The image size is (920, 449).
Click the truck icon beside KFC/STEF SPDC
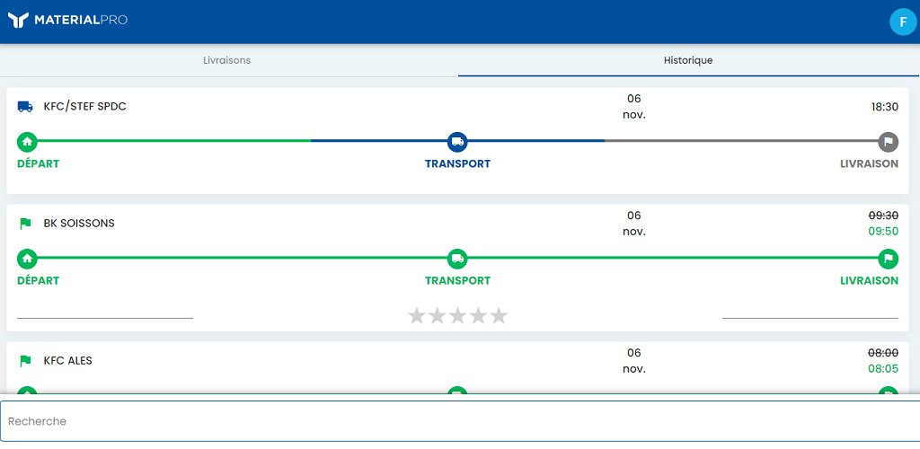pyautogui.click(x=25, y=107)
